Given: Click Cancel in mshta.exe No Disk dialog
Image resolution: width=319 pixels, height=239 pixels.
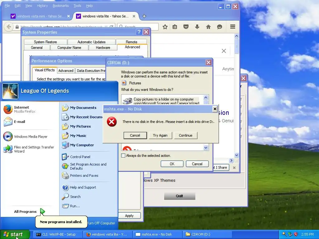Looking at the screenshot, I should click(135, 135).
